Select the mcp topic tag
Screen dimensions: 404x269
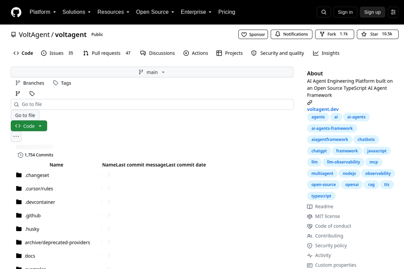[374, 162]
